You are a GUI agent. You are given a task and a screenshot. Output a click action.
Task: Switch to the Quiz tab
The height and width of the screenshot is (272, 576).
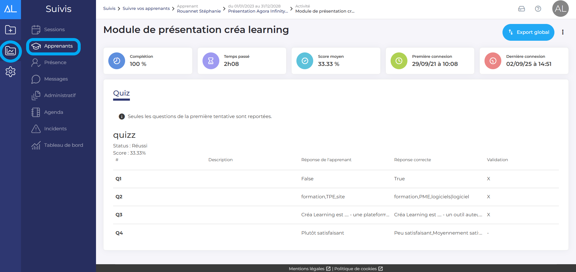point(121,93)
